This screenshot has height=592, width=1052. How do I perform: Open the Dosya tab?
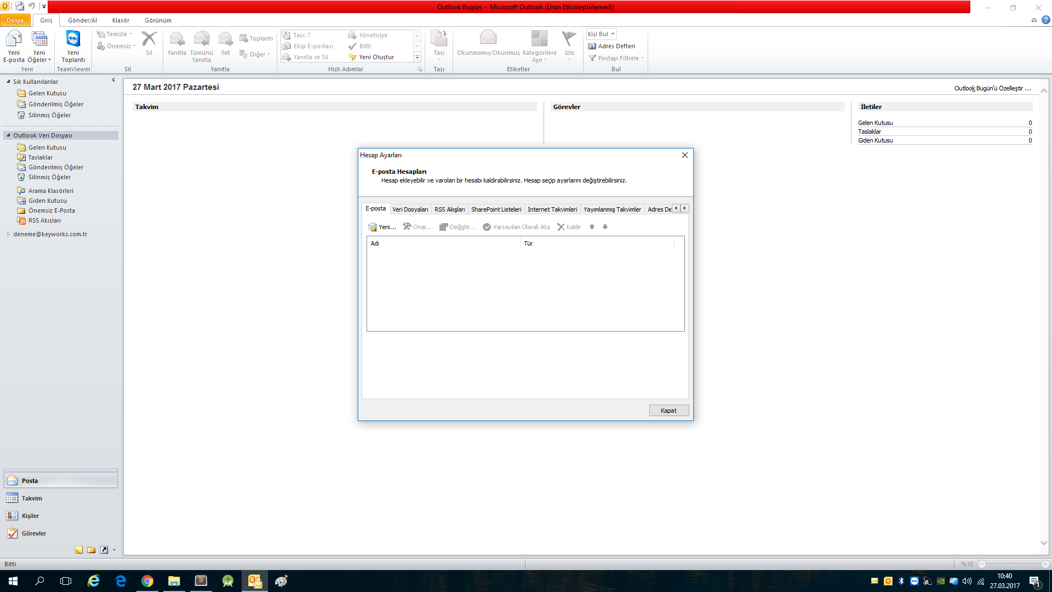pyautogui.click(x=15, y=20)
